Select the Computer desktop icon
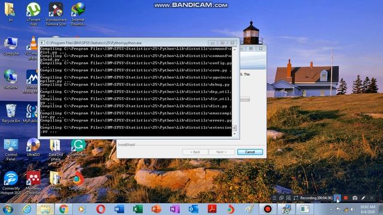This screenshot has width=383, height=215. pyautogui.click(x=11, y=47)
